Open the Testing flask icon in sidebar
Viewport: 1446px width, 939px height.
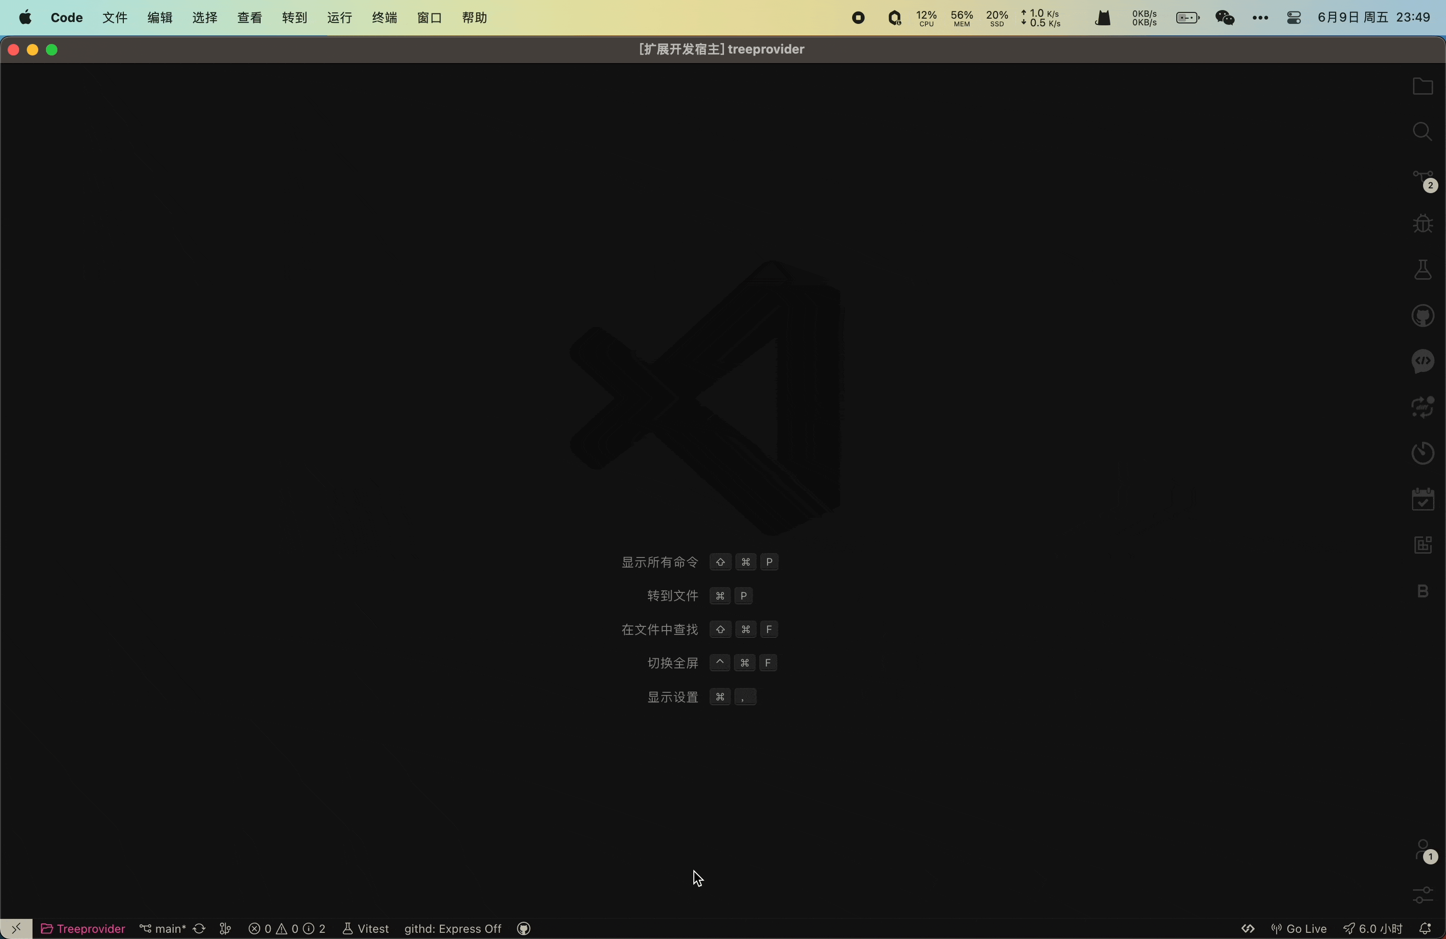click(1424, 270)
